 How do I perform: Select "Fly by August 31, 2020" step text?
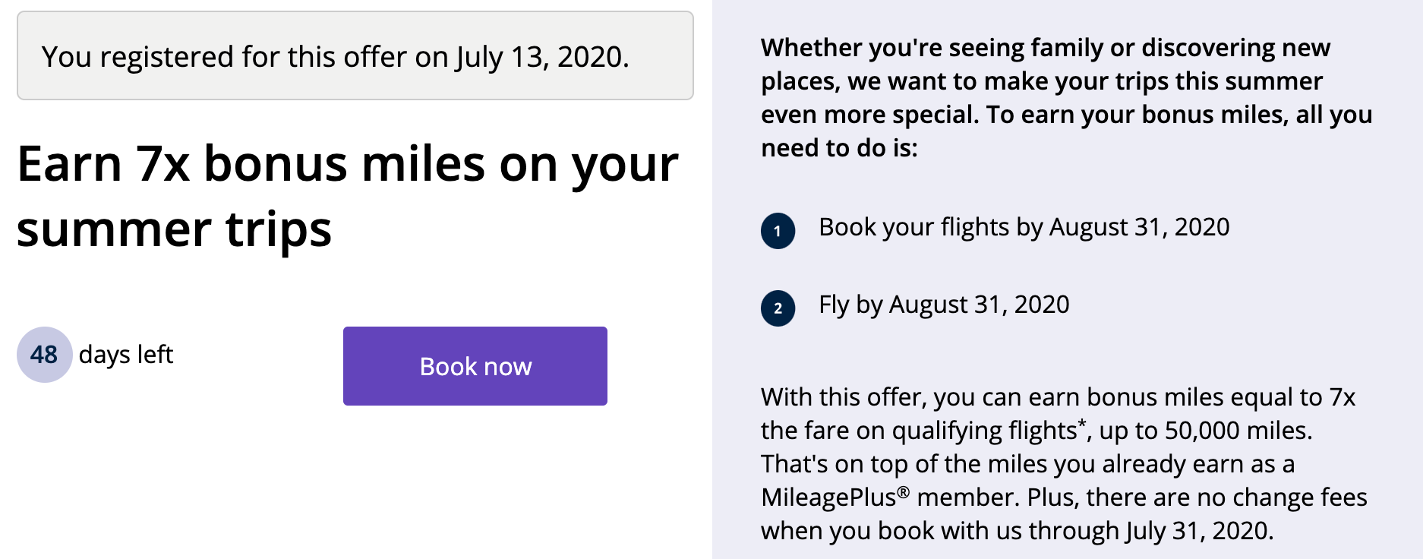[943, 305]
